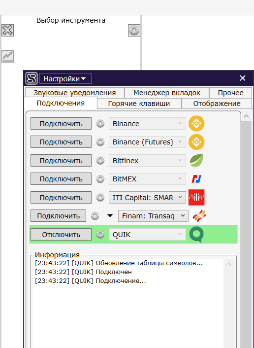Screen dimensions: 254x348
Task: Click the Finam Transaq striped logo
Action: [x=199, y=216]
